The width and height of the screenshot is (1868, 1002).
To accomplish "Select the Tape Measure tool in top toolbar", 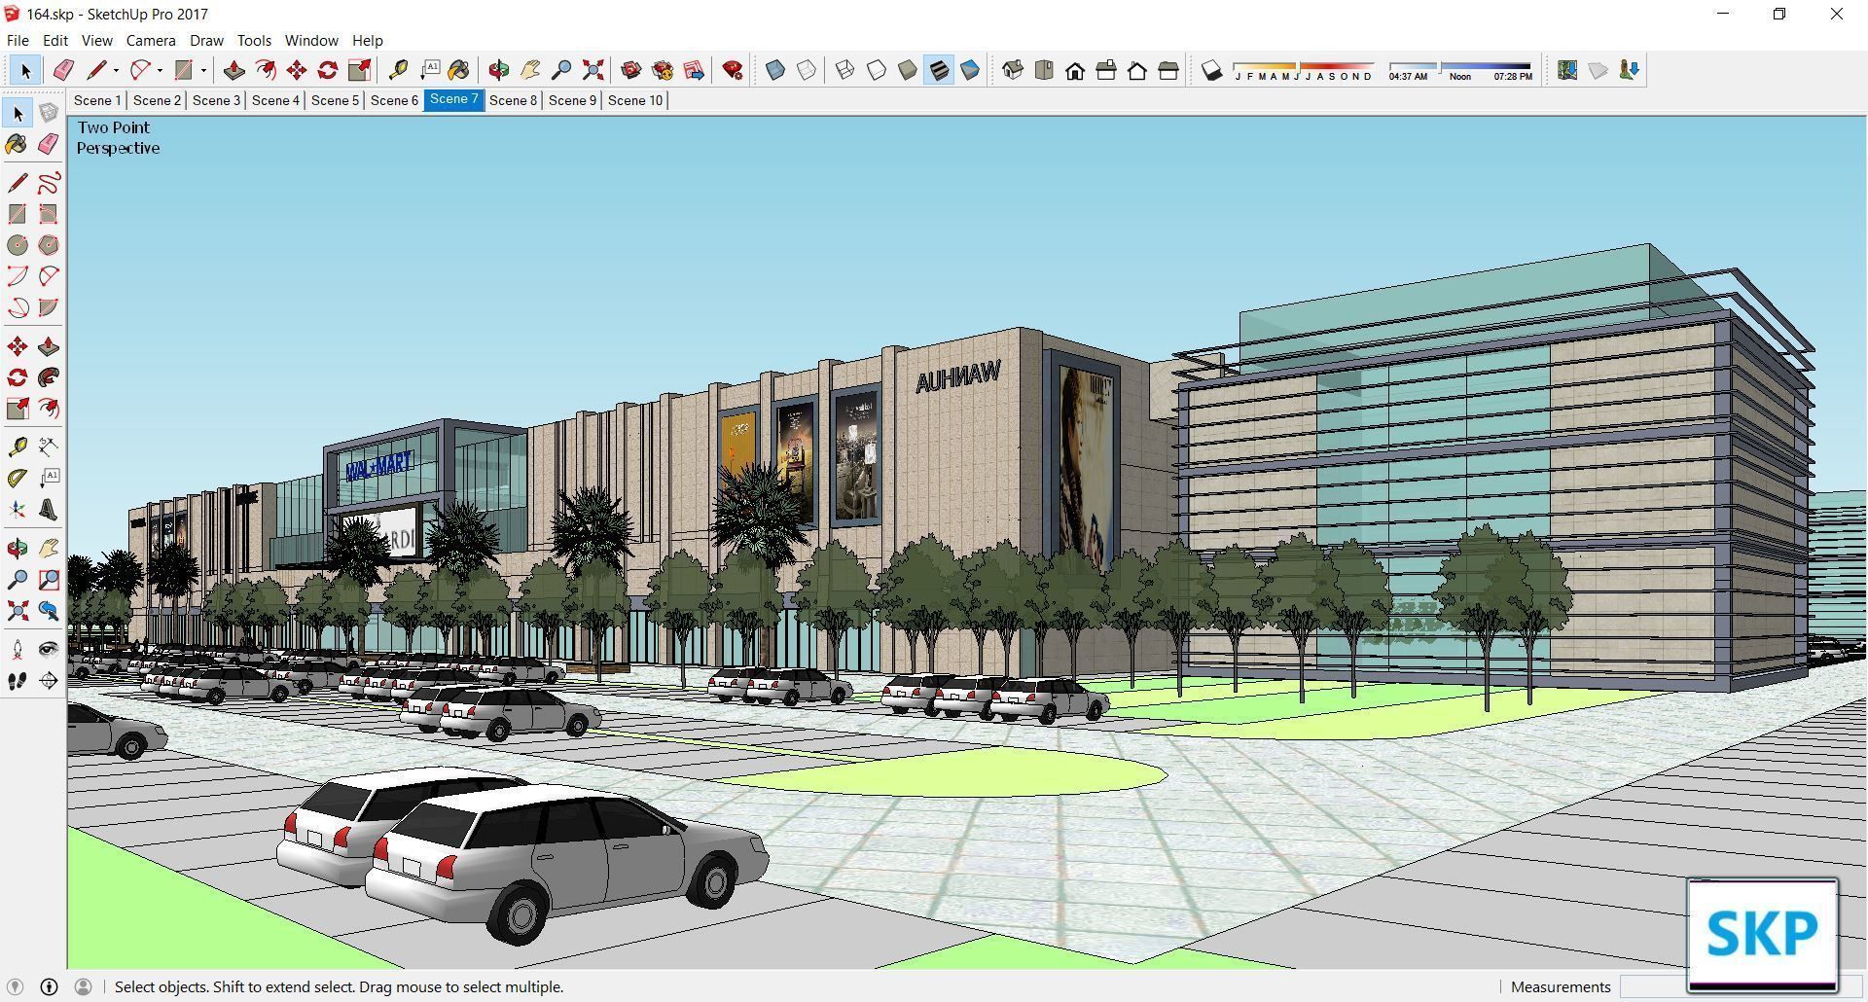I will click(398, 70).
